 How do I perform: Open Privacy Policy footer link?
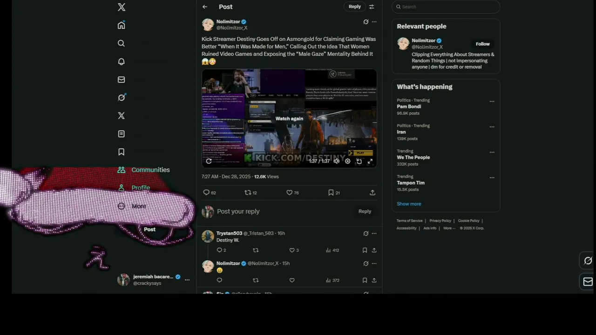coord(440,221)
